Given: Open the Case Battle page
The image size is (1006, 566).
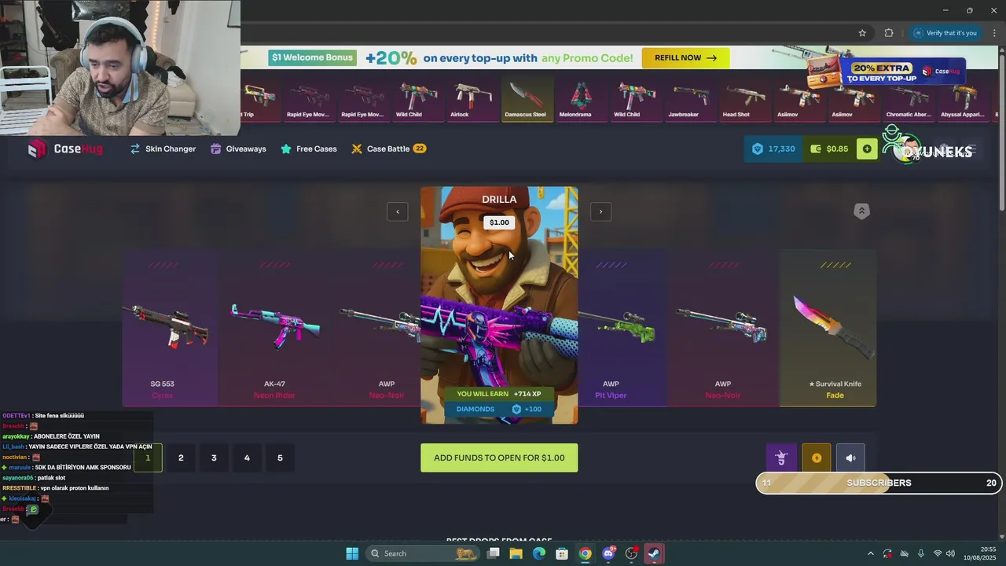Looking at the screenshot, I should (388, 149).
